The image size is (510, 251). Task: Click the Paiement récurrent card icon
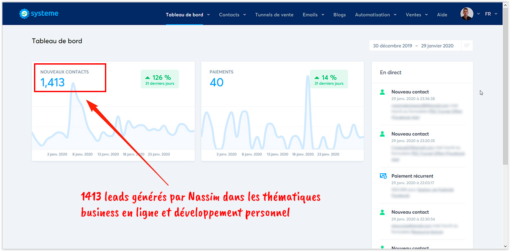(383, 176)
